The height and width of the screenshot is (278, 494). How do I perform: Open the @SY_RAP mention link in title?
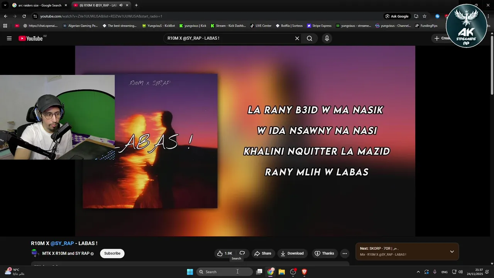[x=62, y=243]
